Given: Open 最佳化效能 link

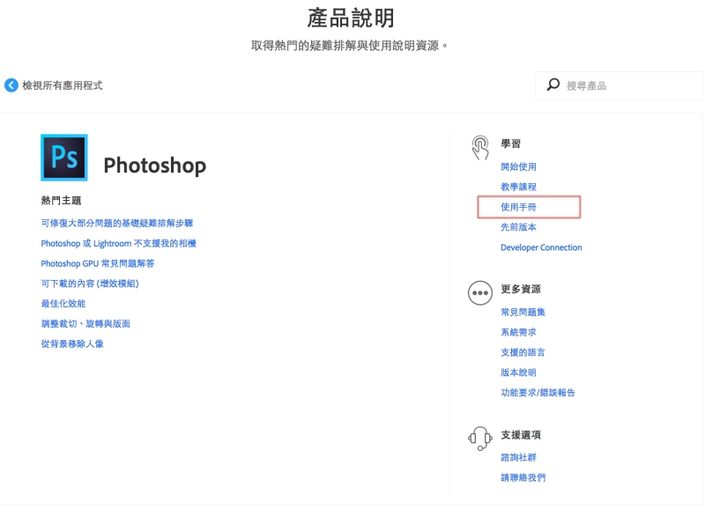Looking at the screenshot, I should tap(63, 304).
